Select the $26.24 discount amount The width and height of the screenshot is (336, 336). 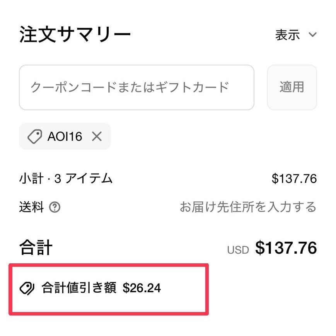tap(142, 288)
